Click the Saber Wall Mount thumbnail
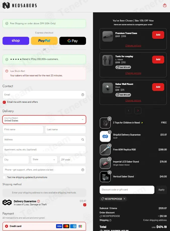The width and height of the screenshot is (170, 231). tap(107, 88)
